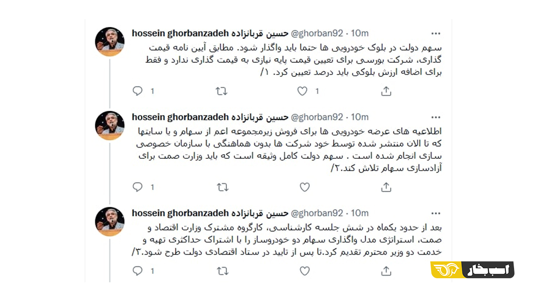Reply to the first tweet
Viewport: 535px width, 301px height.
click(138, 91)
